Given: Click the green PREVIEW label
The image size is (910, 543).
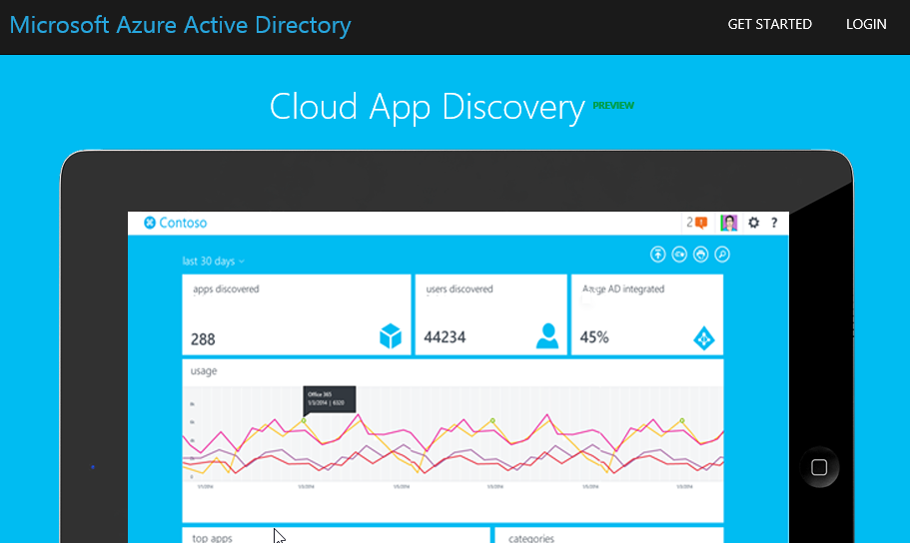Looking at the screenshot, I should (613, 106).
